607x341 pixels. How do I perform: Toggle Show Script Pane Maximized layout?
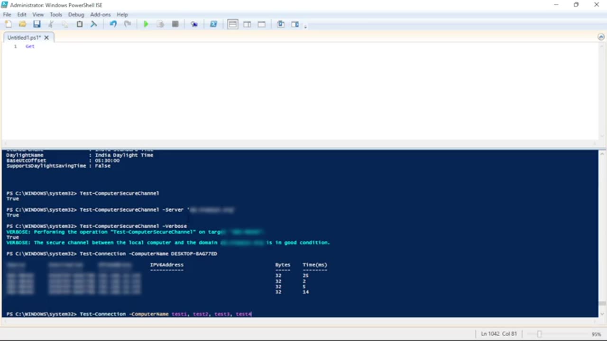261,24
